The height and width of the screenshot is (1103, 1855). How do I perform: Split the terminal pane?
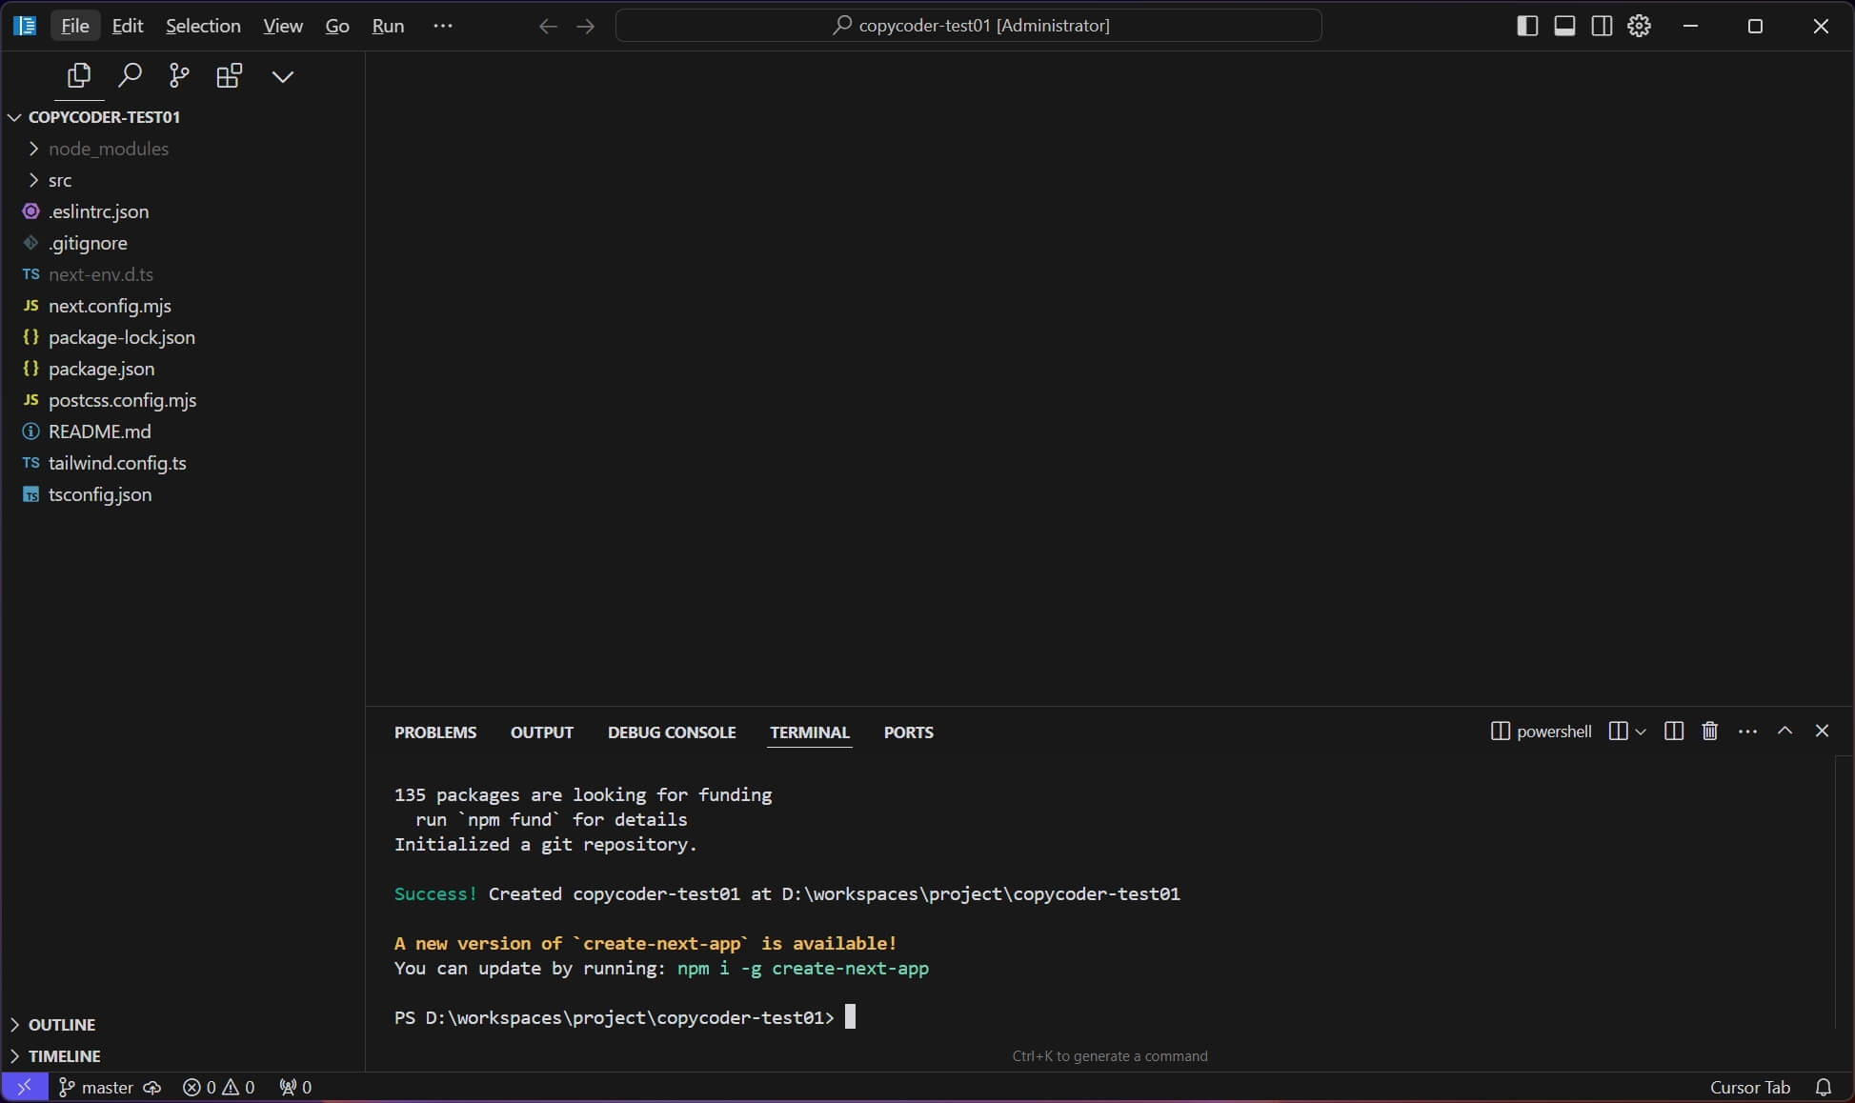(1674, 732)
